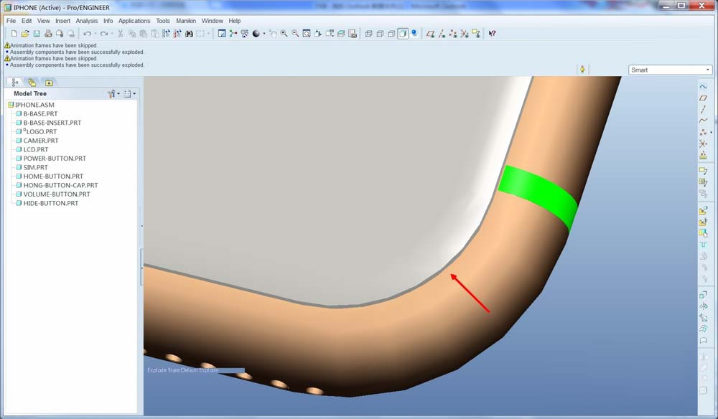Click the datum plane tool in right toolbar
The image size is (718, 419).
pos(703,98)
